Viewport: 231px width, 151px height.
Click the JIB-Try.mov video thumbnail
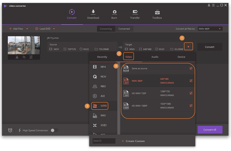click(24, 45)
